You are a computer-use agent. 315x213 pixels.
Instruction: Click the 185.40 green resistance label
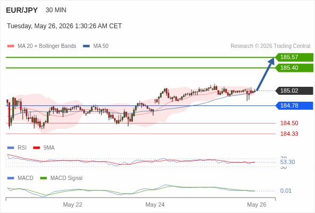click(x=294, y=68)
